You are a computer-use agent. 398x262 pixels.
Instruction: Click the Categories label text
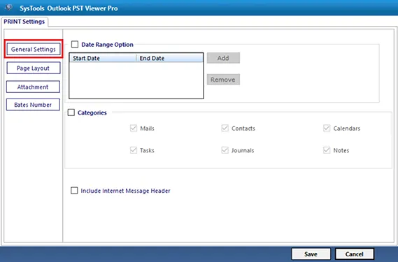92,112
